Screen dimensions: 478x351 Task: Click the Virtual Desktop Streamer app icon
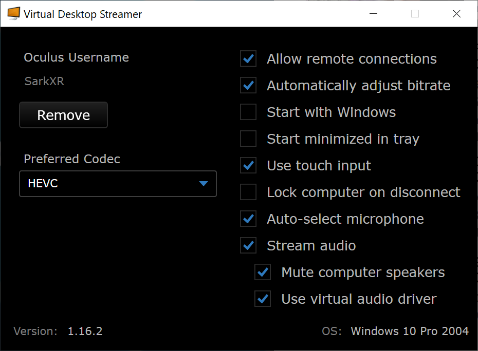click(13, 13)
